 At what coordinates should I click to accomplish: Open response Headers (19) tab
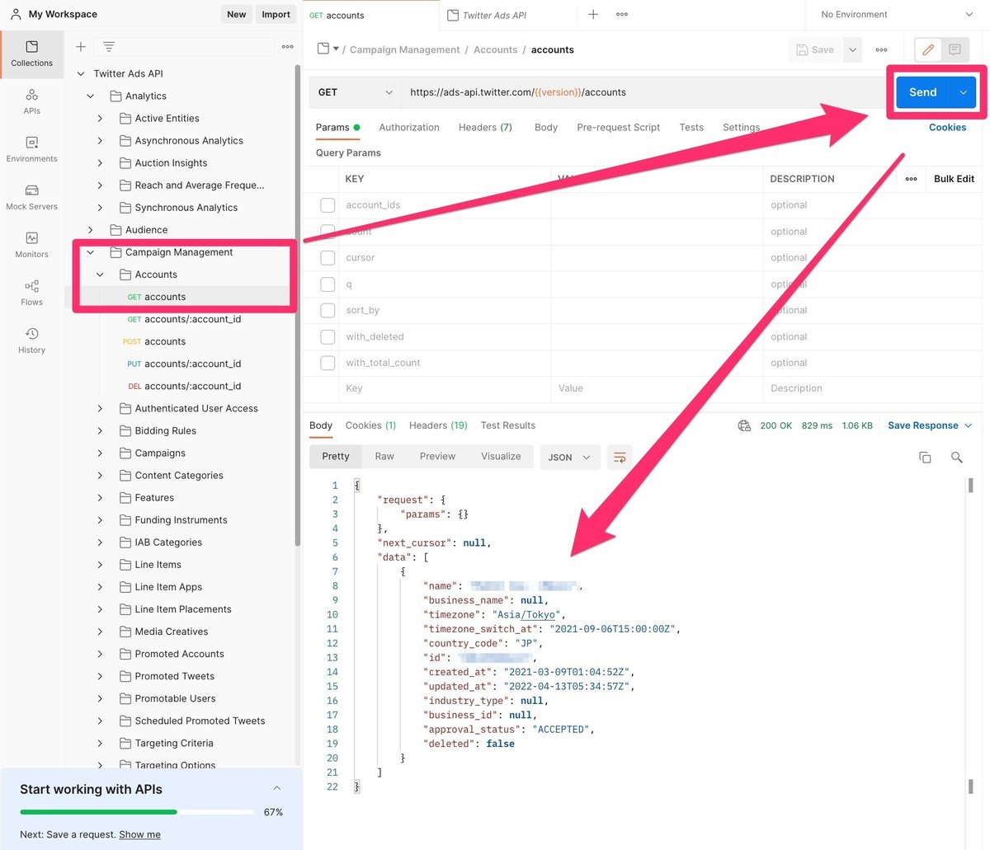437,425
